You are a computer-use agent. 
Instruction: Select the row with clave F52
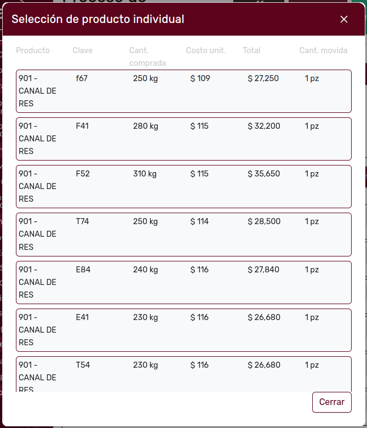184,186
